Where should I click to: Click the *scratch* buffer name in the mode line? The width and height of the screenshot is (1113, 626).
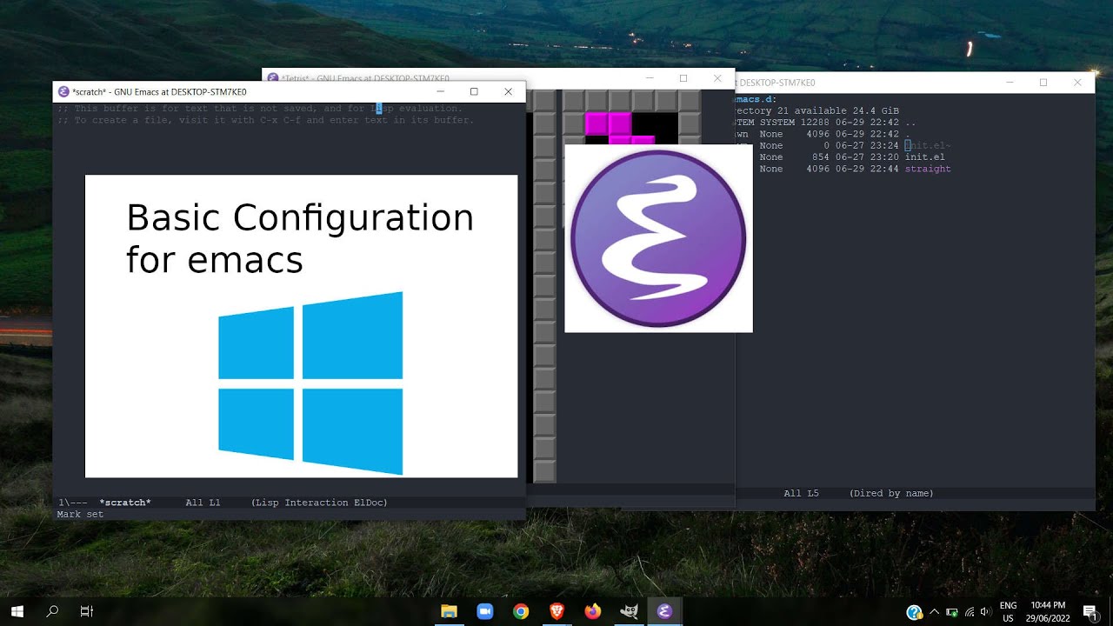coord(125,503)
